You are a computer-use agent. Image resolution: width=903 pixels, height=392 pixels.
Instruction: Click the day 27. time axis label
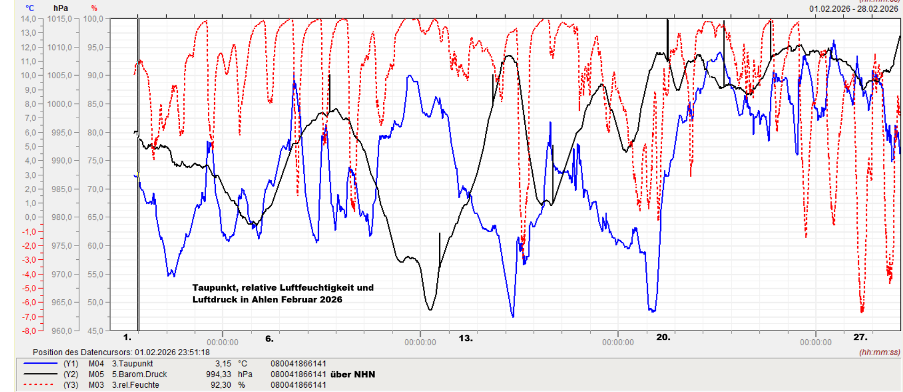click(860, 337)
